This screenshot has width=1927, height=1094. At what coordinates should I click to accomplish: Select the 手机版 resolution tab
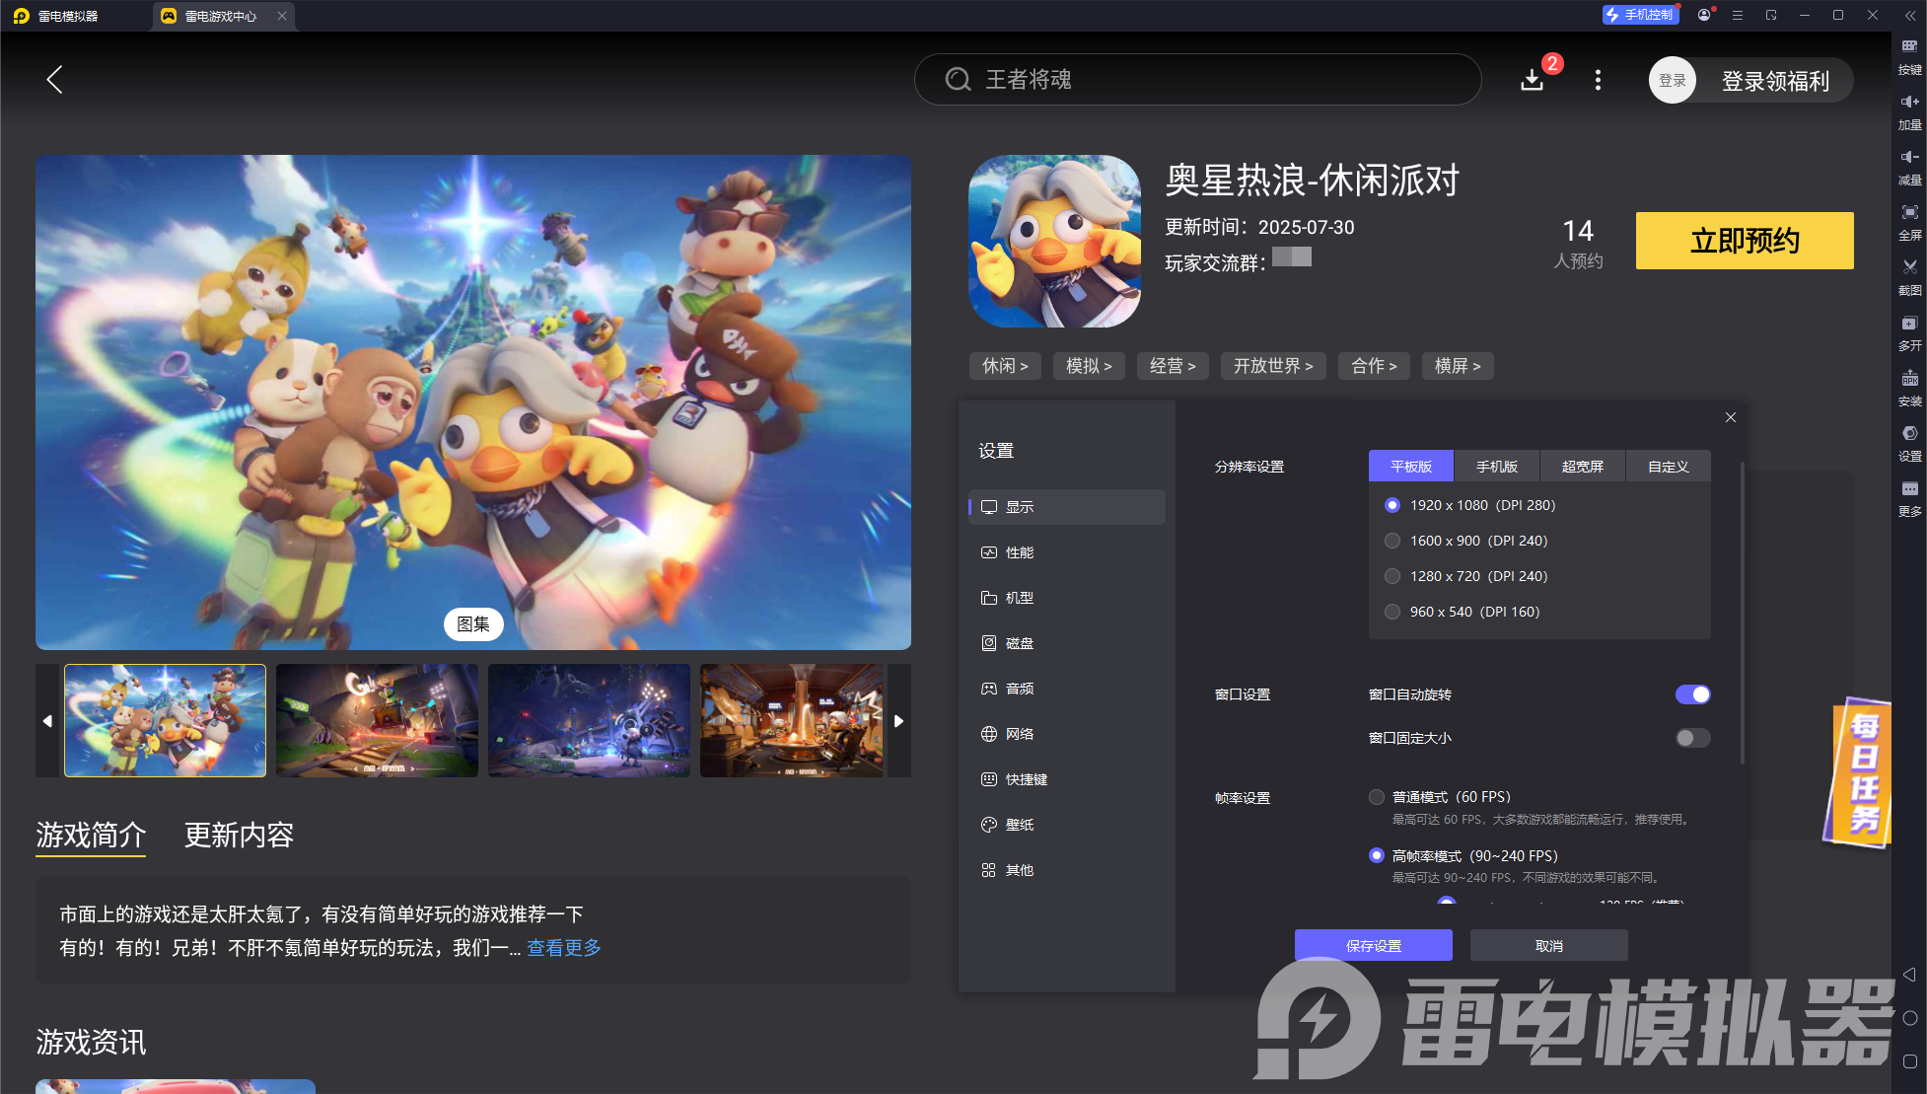point(1497,466)
